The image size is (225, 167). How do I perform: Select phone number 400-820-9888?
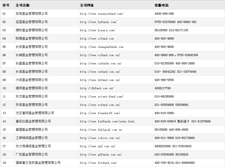pos(164,38)
